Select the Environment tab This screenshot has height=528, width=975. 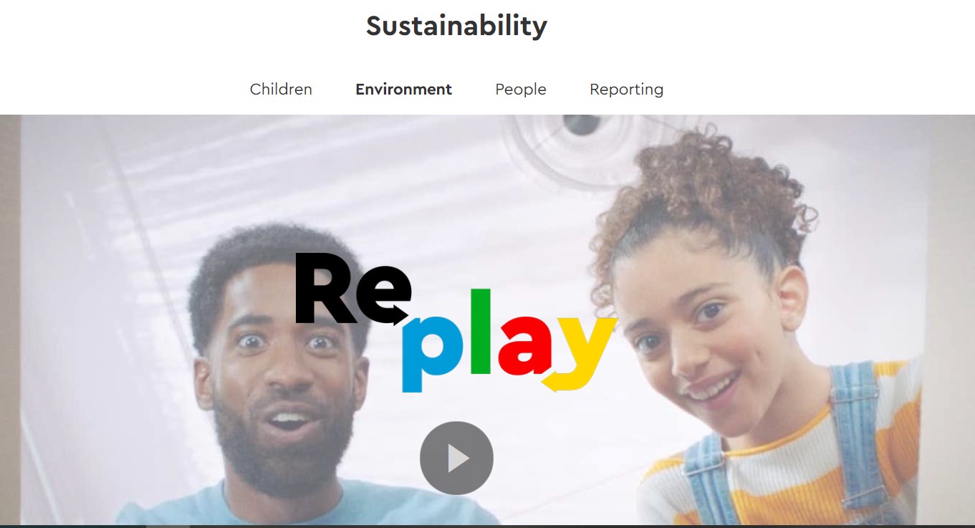click(x=403, y=90)
